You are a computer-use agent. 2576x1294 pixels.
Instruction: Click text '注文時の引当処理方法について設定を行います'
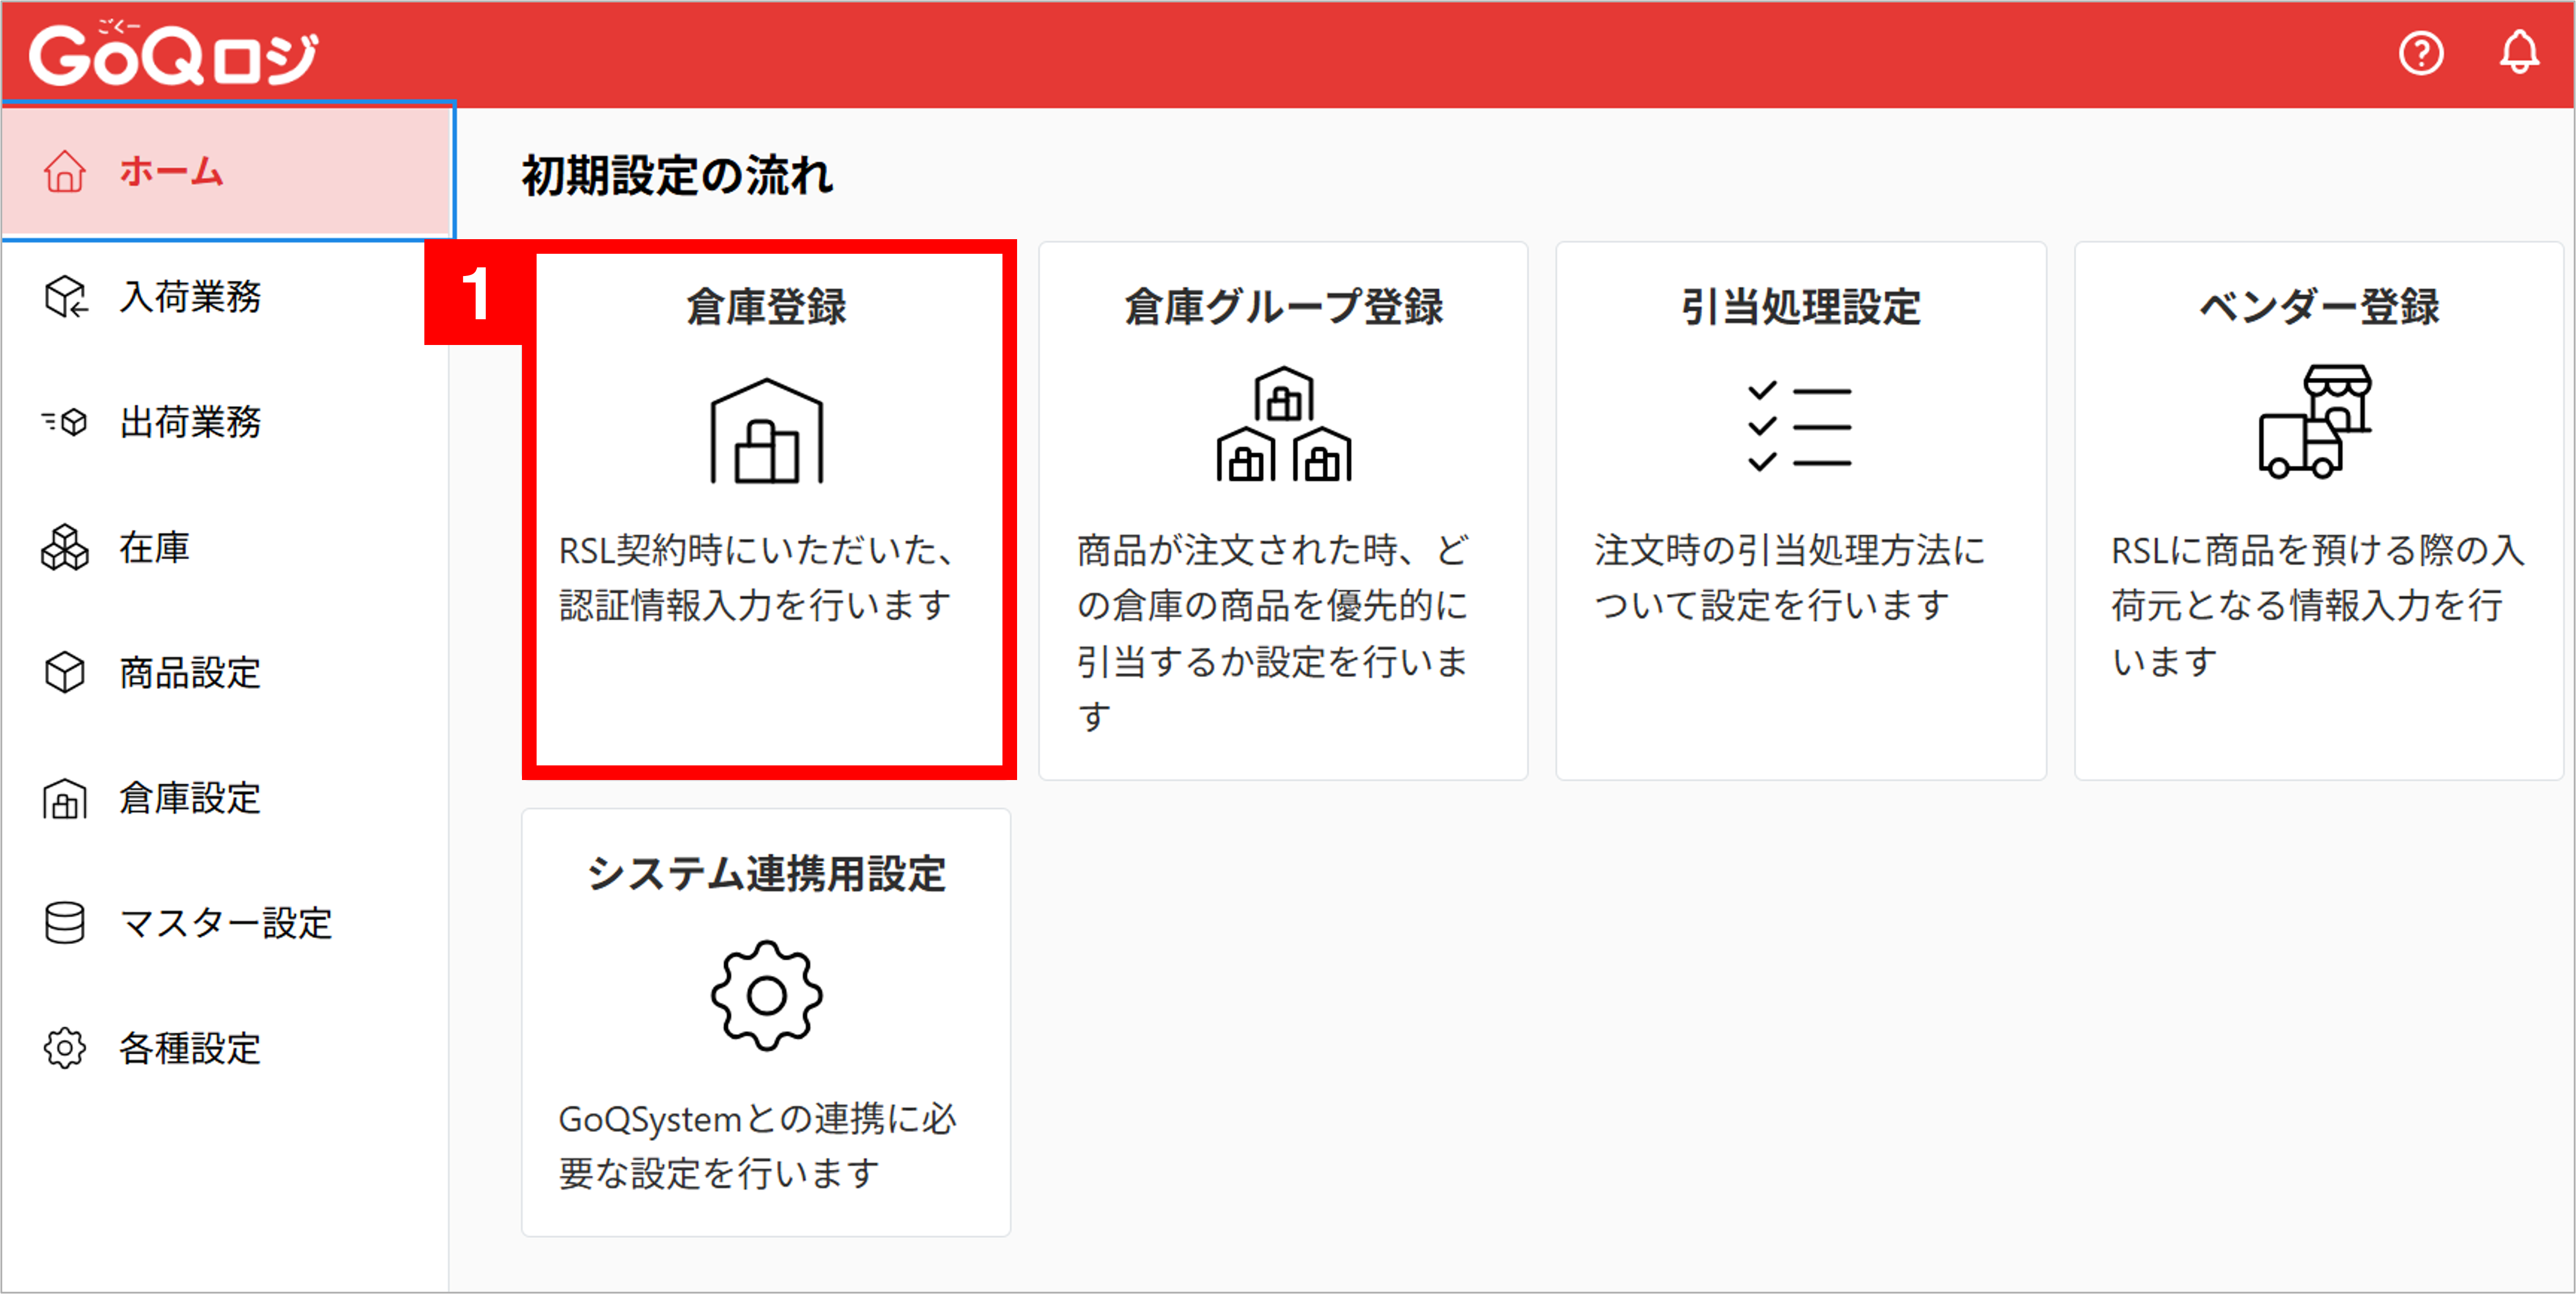coord(1790,578)
